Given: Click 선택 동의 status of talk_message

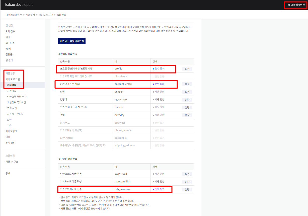Looking at the screenshot, I should pyautogui.click(x=159, y=189).
